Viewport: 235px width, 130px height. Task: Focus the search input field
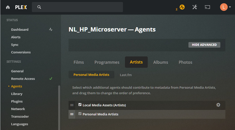(77, 7)
